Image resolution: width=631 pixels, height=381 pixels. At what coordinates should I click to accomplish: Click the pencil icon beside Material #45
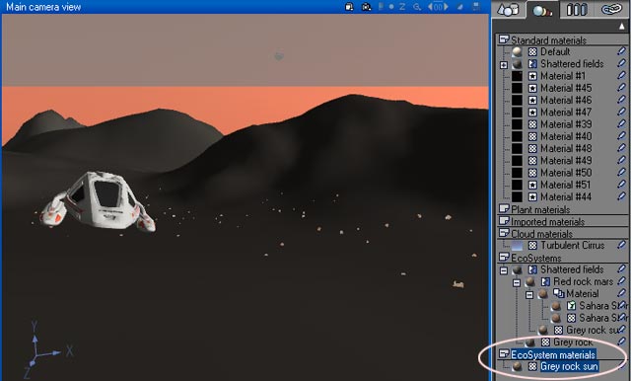pos(621,88)
